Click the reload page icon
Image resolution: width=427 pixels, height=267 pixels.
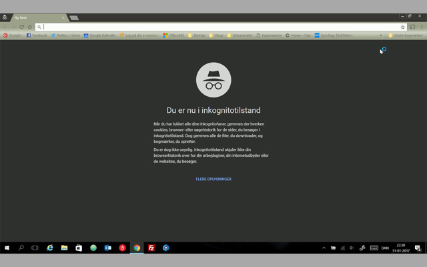[x=21, y=27]
